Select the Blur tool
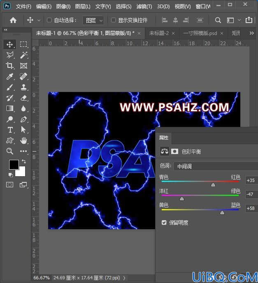 23,108
